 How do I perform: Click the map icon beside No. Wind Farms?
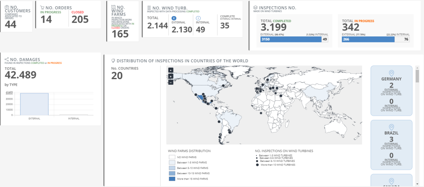pos(114,7)
